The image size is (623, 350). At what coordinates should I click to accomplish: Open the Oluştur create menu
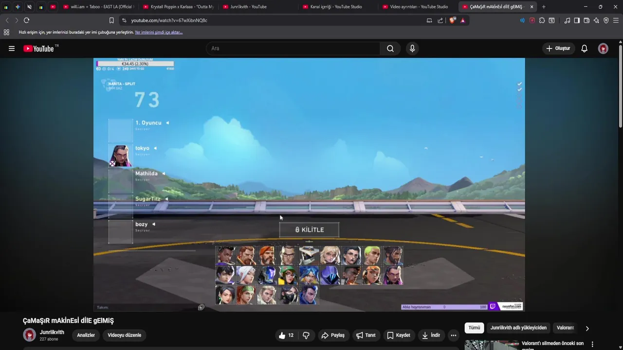(x=558, y=49)
